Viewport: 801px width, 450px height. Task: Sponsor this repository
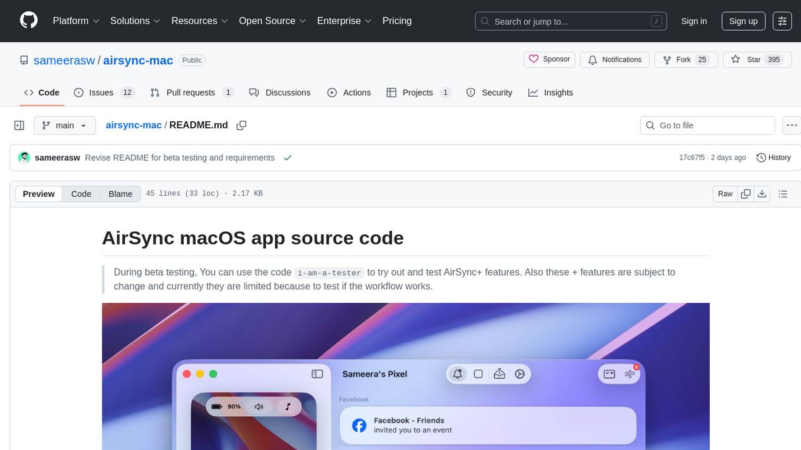point(549,59)
